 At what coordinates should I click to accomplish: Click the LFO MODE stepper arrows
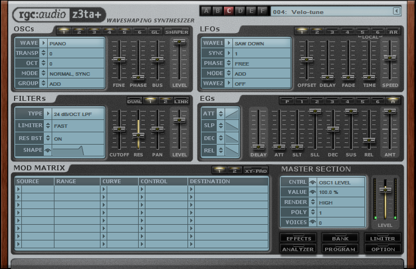(228, 73)
